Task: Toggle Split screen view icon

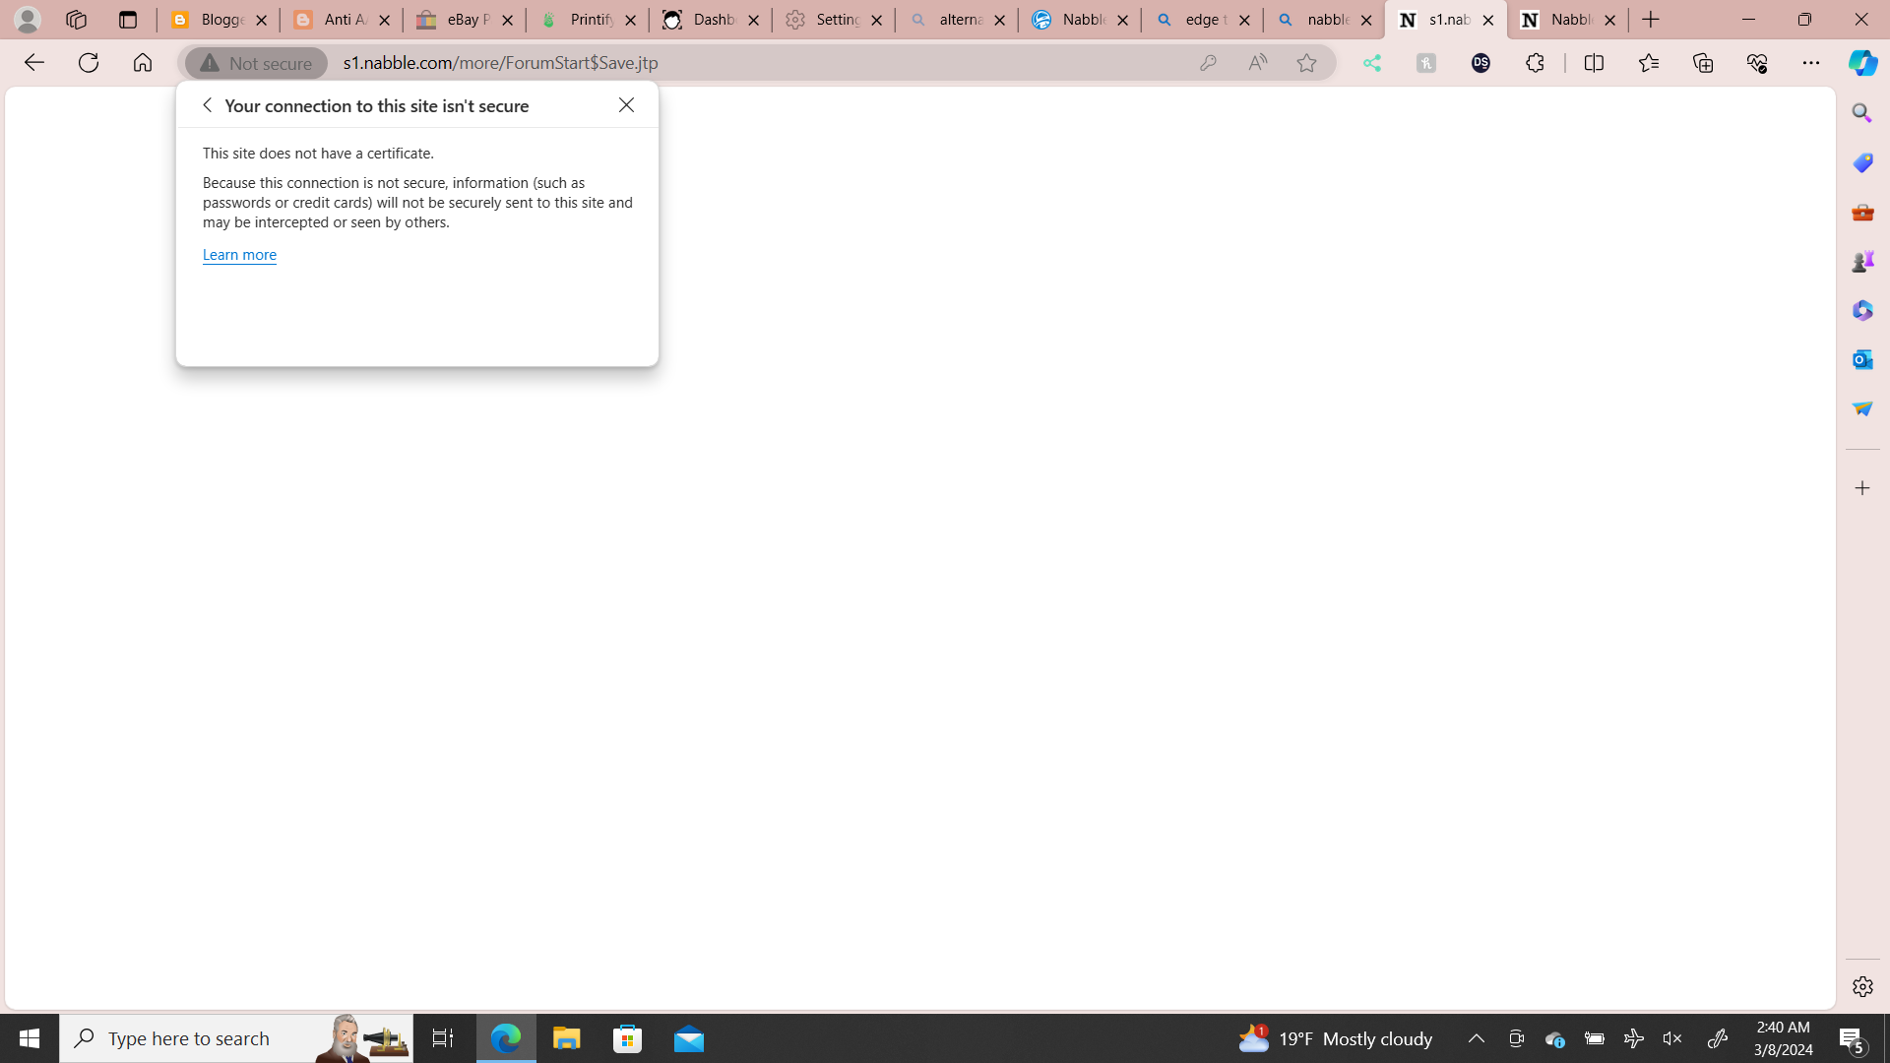Action: [x=1594, y=63]
